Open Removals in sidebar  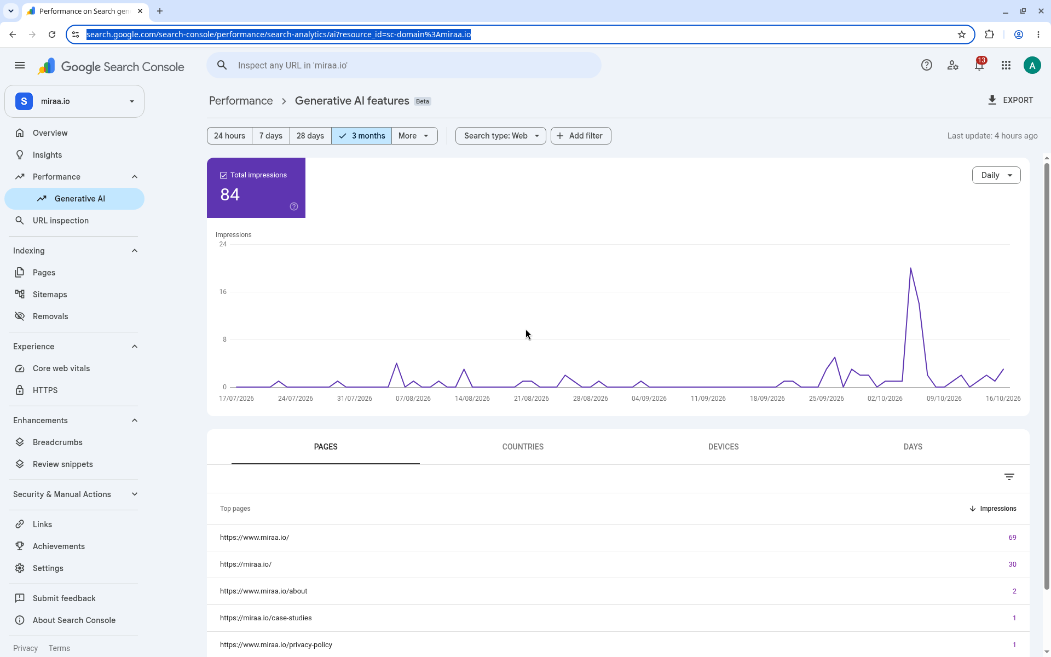[x=74, y=316]
